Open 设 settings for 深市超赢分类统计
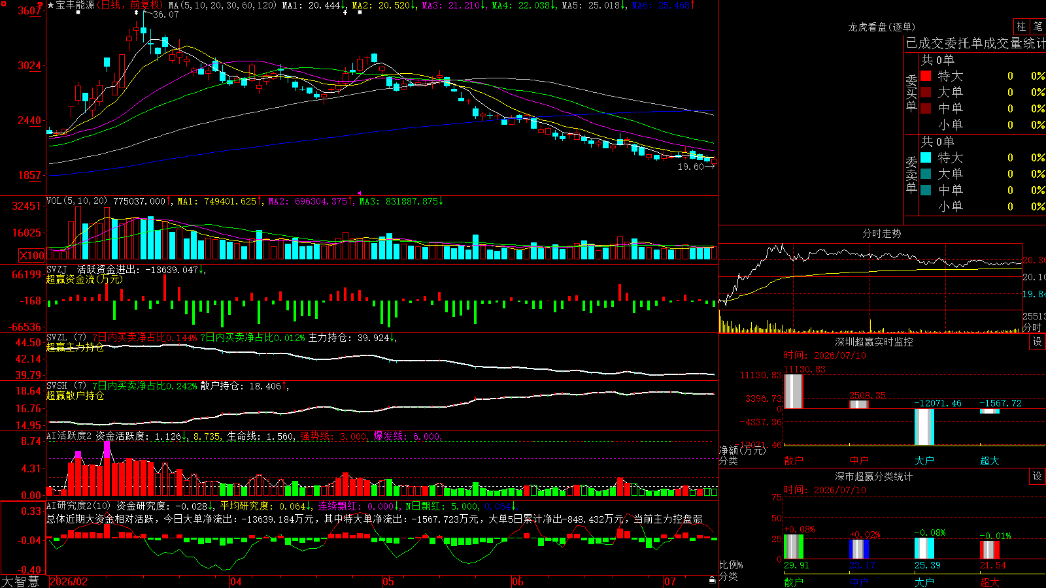 coord(1038,476)
